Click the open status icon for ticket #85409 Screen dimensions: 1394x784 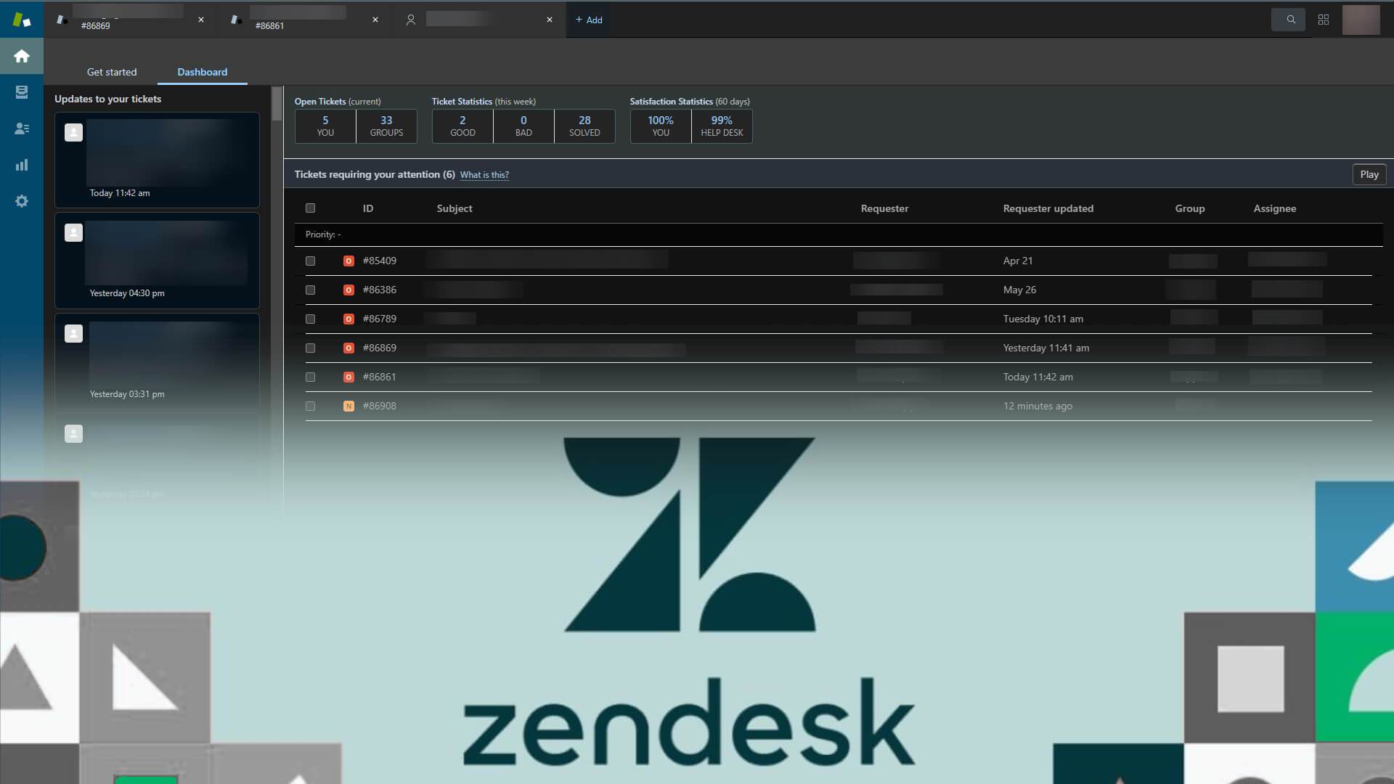348,261
